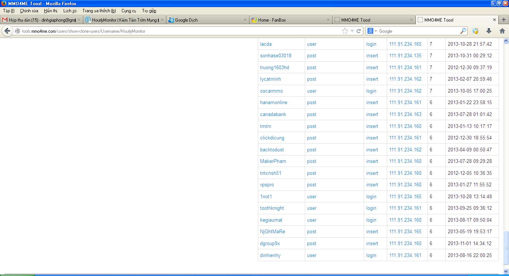Close the active MMO4ME Toosl tab
Image resolution: width=509 pixels, height=276 pixels.
(494, 20)
